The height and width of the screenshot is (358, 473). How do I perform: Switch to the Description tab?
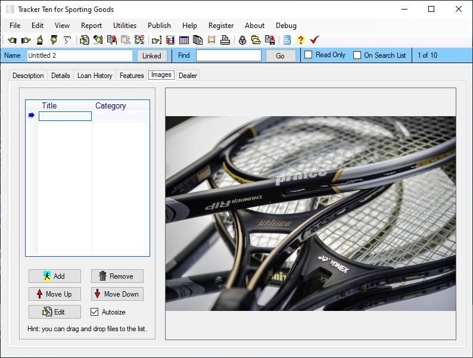pyautogui.click(x=28, y=76)
